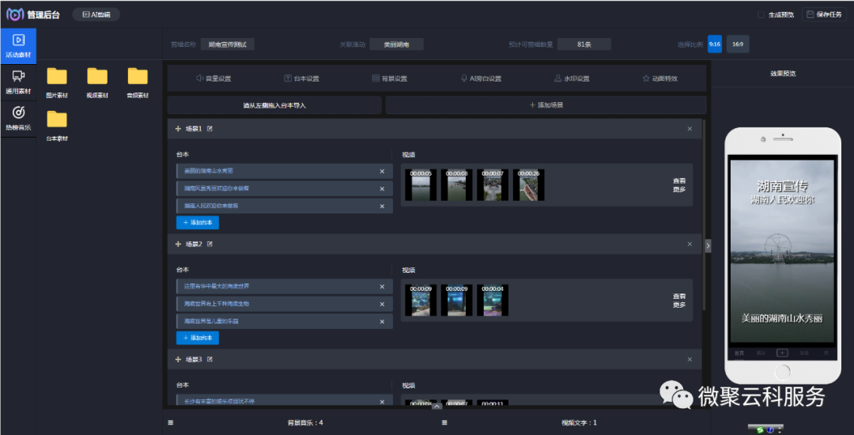Remove 场景1 with its close icon
Image resolution: width=854 pixels, height=435 pixels.
690,129
